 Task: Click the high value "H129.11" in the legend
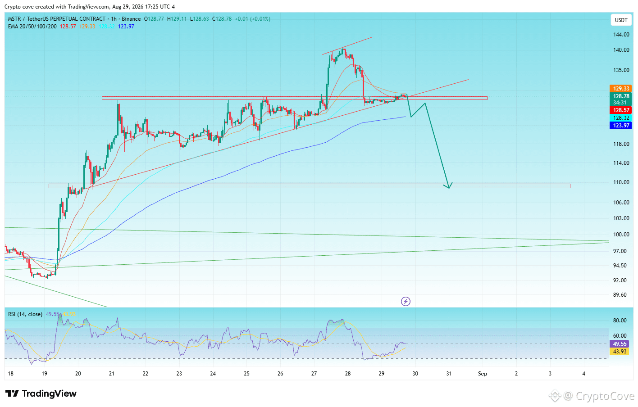[x=177, y=19]
